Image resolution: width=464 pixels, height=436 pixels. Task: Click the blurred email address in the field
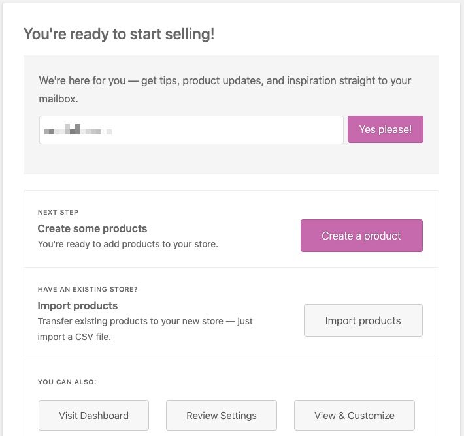coord(76,131)
